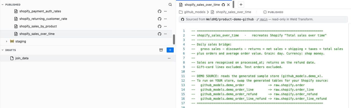
Task: Click the staging folder construction icon
Action: coord(12,41)
